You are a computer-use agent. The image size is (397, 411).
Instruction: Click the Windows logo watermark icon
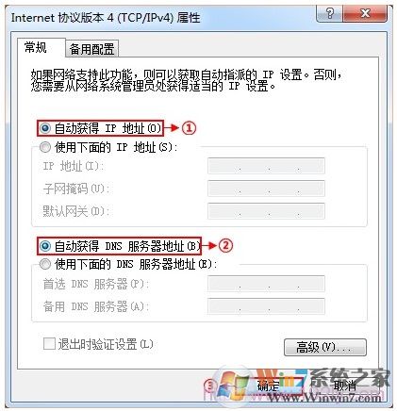click(x=233, y=384)
